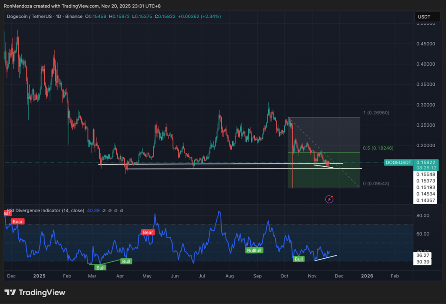Remove the RSI Divergence Indicator via delete icon
The width and height of the screenshot is (446, 304).
pyautogui.click(x=115, y=210)
